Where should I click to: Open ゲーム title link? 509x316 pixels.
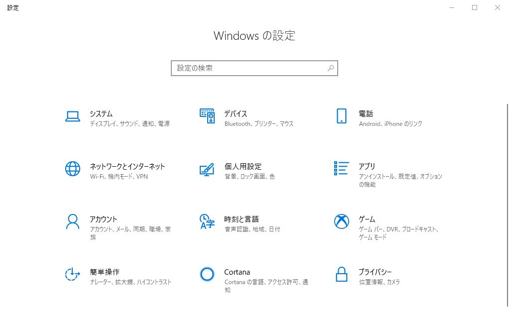[x=367, y=219]
